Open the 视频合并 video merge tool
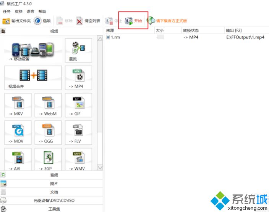Viewport: 269px width, 212px height. pyautogui.click(x=33, y=78)
